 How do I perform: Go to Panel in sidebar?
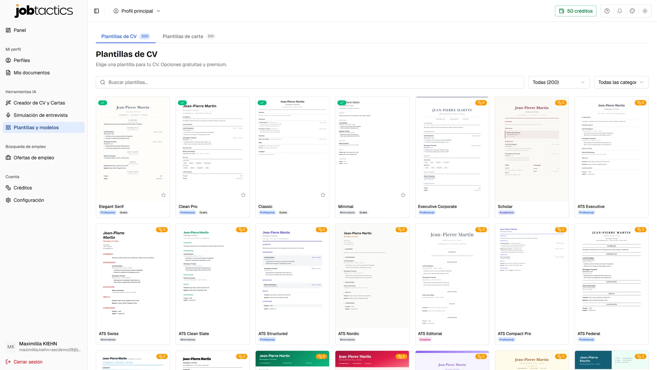click(43, 30)
